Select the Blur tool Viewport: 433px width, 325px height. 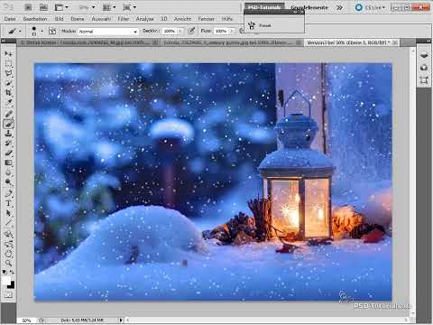[x=8, y=172]
